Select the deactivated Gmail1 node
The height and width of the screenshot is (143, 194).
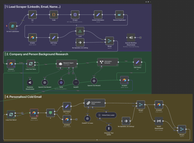tap(159, 121)
